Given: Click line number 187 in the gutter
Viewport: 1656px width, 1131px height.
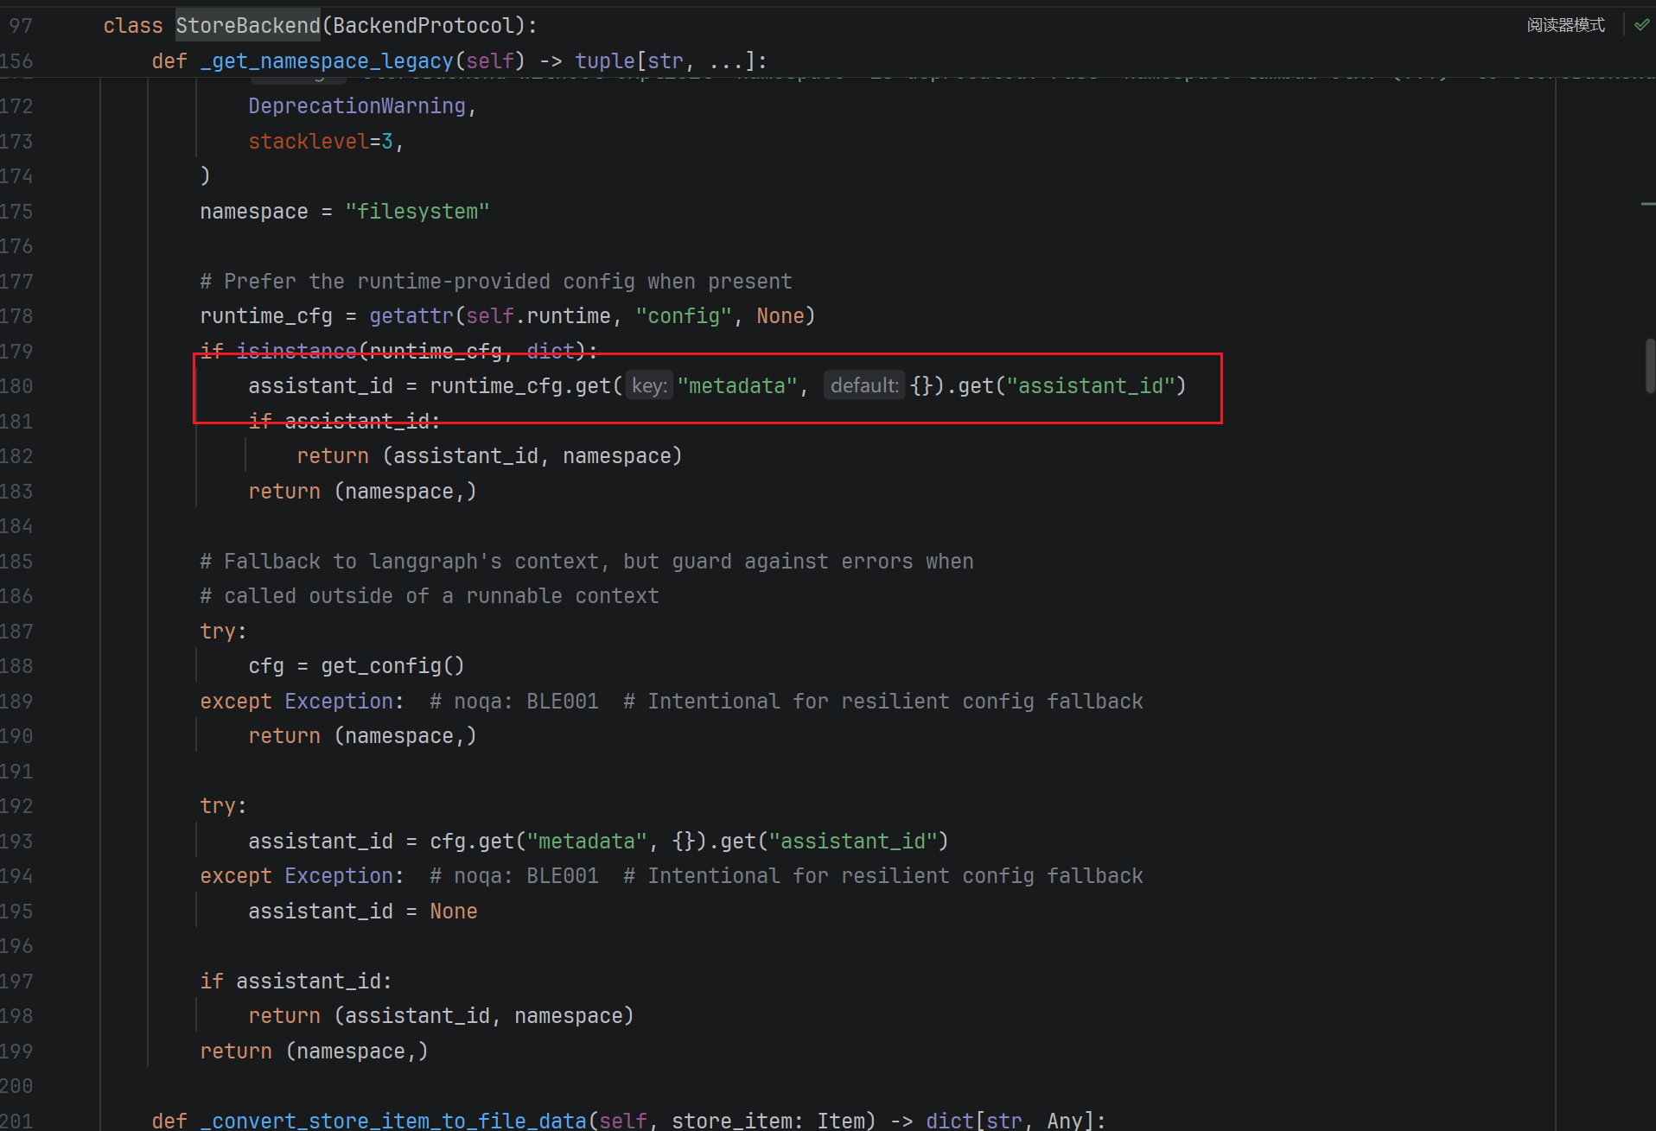Looking at the screenshot, I should pyautogui.click(x=16, y=632).
